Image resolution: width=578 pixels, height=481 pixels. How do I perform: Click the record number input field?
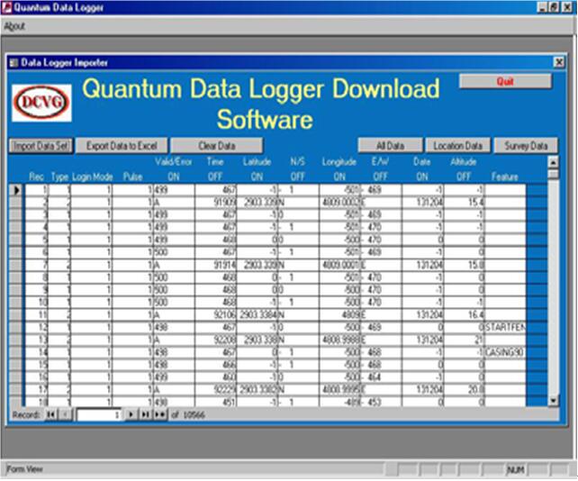[x=99, y=415]
